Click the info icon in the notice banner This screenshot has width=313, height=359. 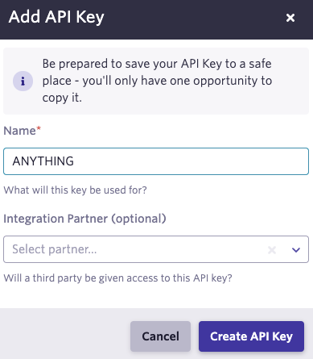click(23, 81)
